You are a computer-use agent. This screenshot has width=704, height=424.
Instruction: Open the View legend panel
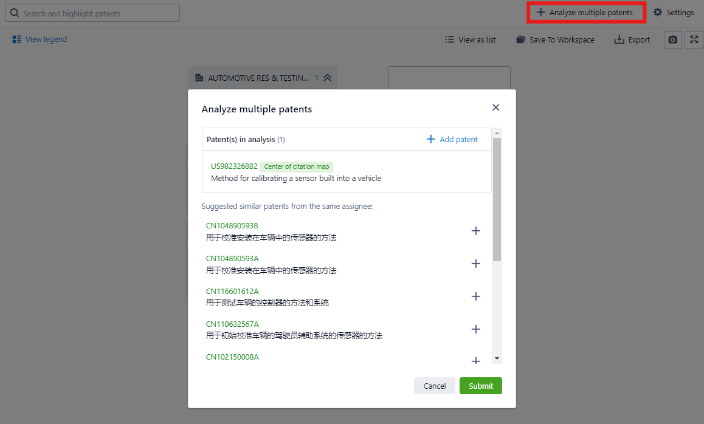click(40, 39)
